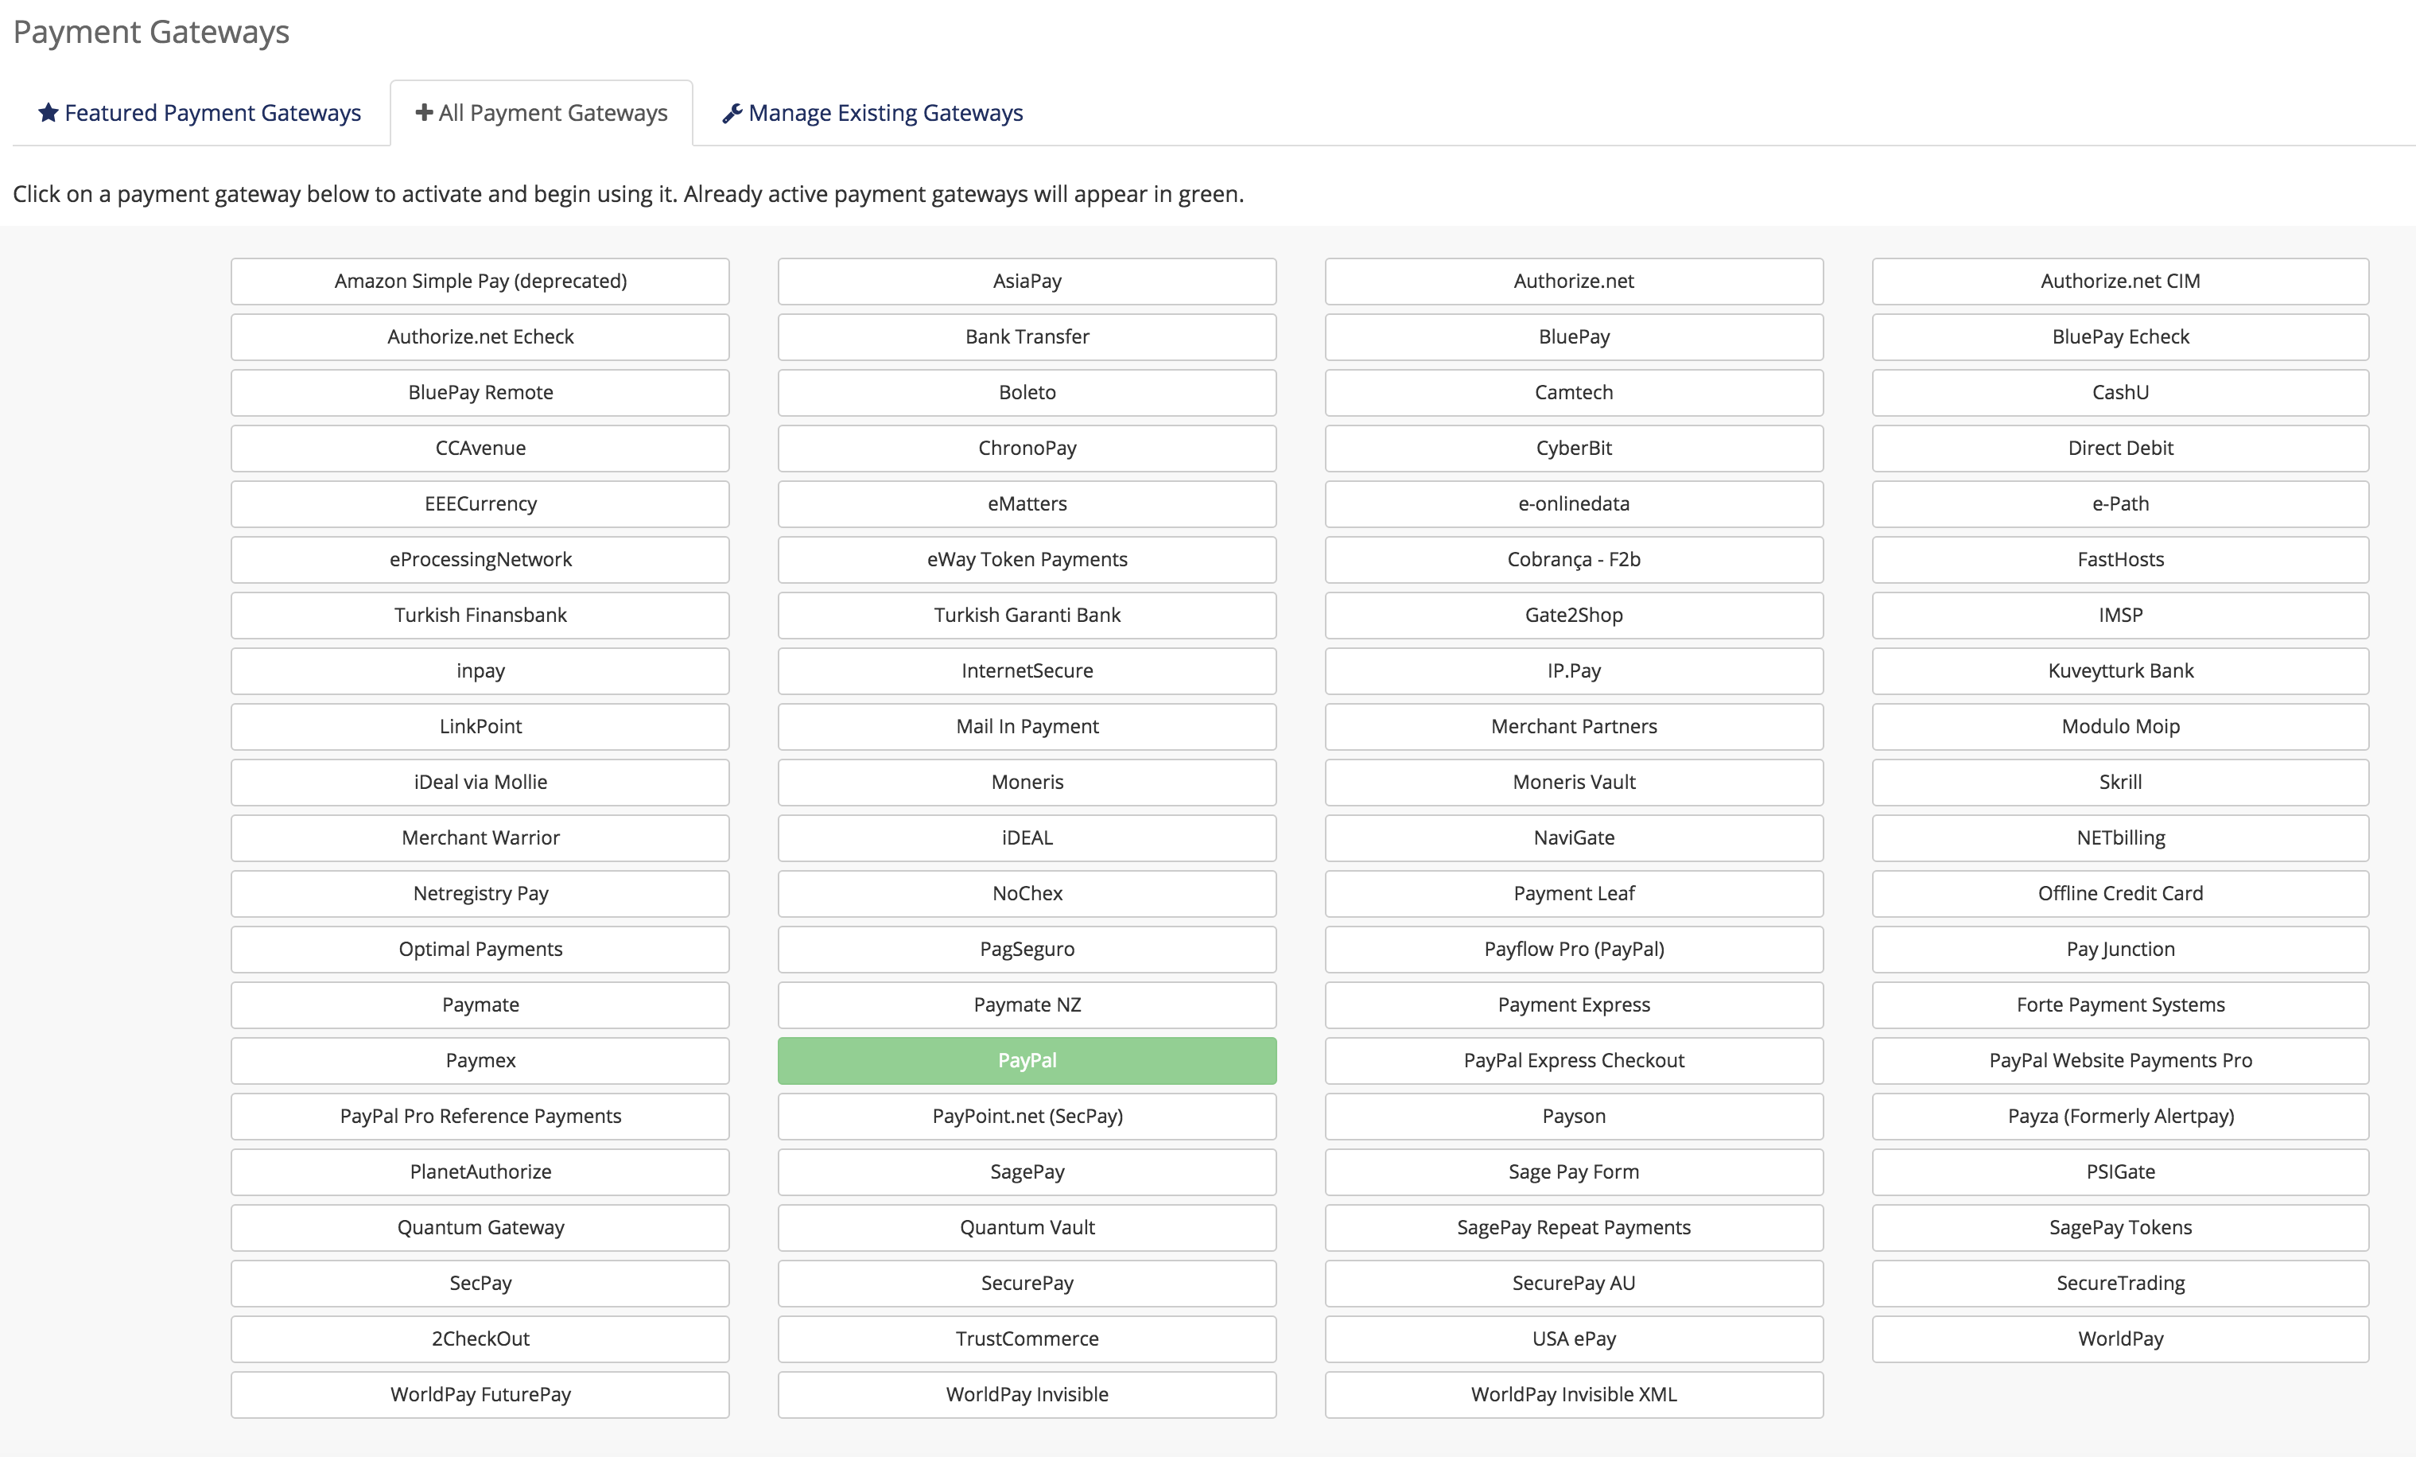Select the Moneris Vault gateway
The image size is (2416, 1457).
[1573, 782]
